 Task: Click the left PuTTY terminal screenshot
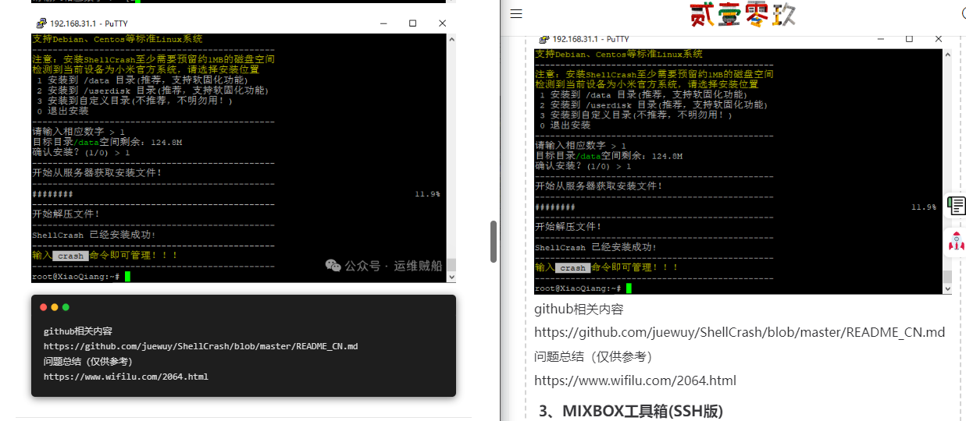click(x=234, y=156)
